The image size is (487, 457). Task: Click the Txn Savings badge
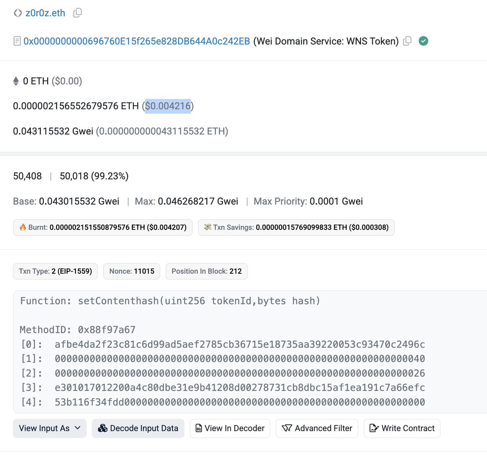(x=296, y=227)
